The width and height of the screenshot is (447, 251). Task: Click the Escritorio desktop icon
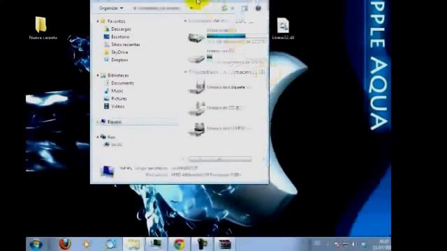point(107,37)
